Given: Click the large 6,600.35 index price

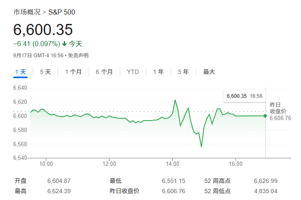Looking at the screenshot, I should [43, 29].
